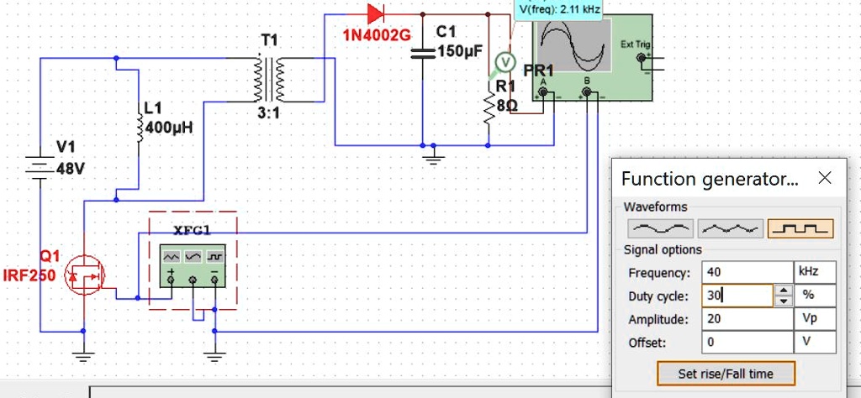This screenshot has height=398, width=861.
Task: Click the Duty cycle input field
Action: 737,296
